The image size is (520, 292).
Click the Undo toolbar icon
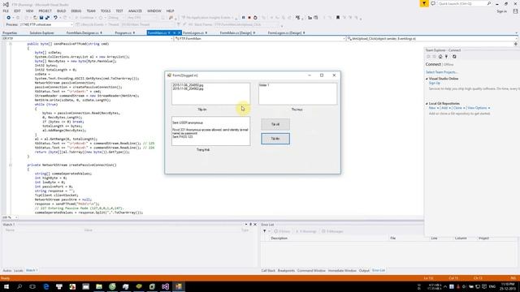(55, 18)
